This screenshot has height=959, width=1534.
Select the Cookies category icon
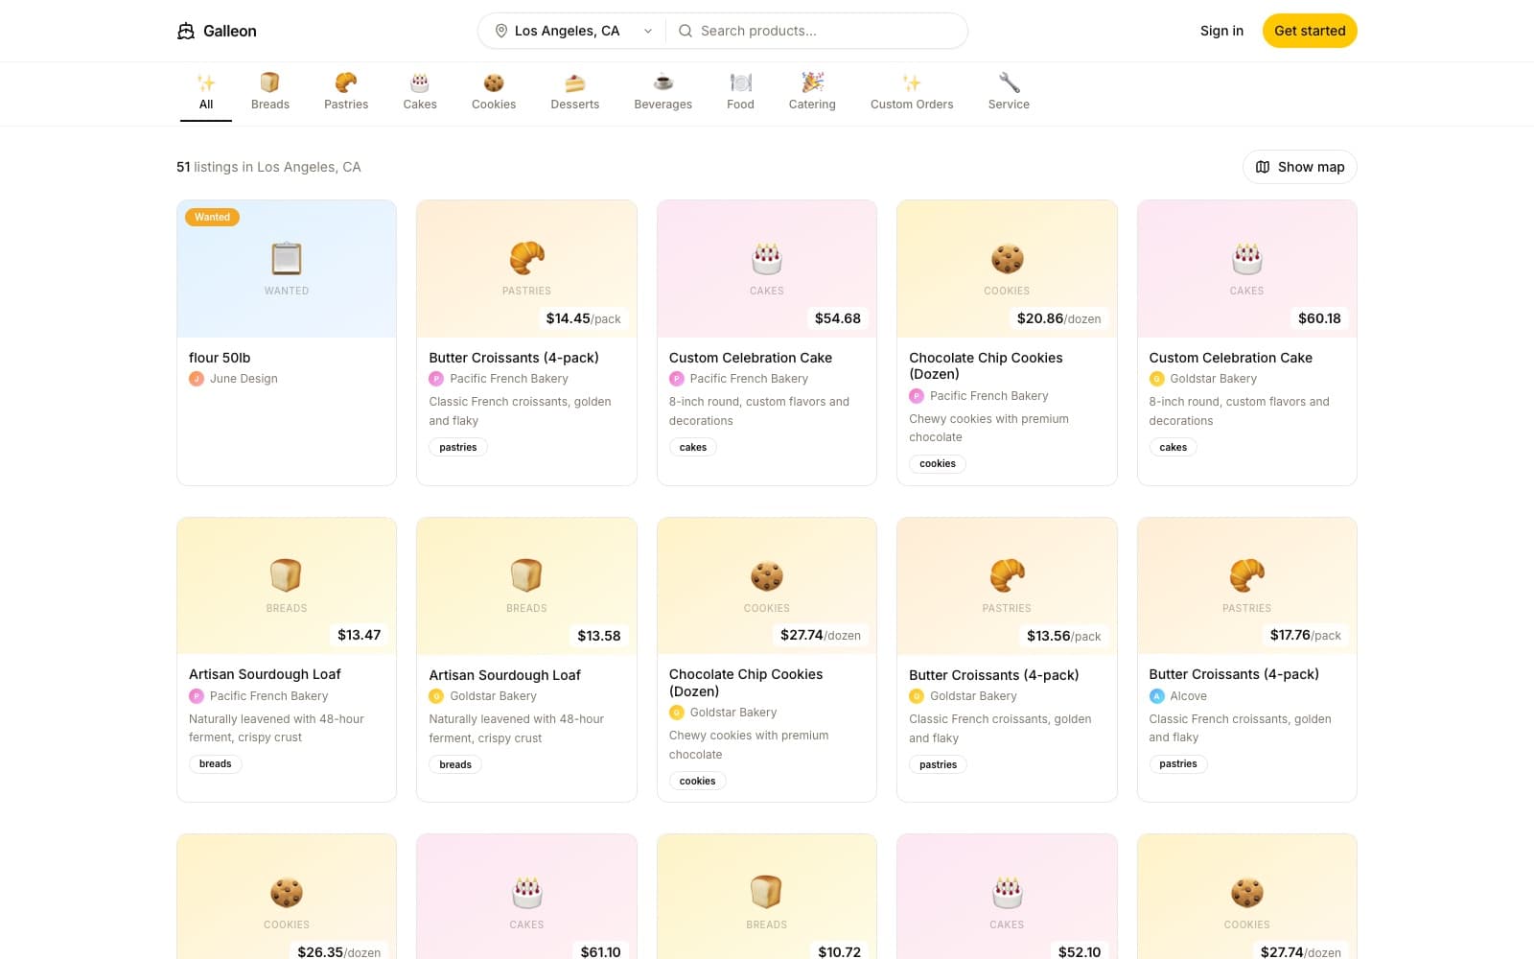(493, 82)
